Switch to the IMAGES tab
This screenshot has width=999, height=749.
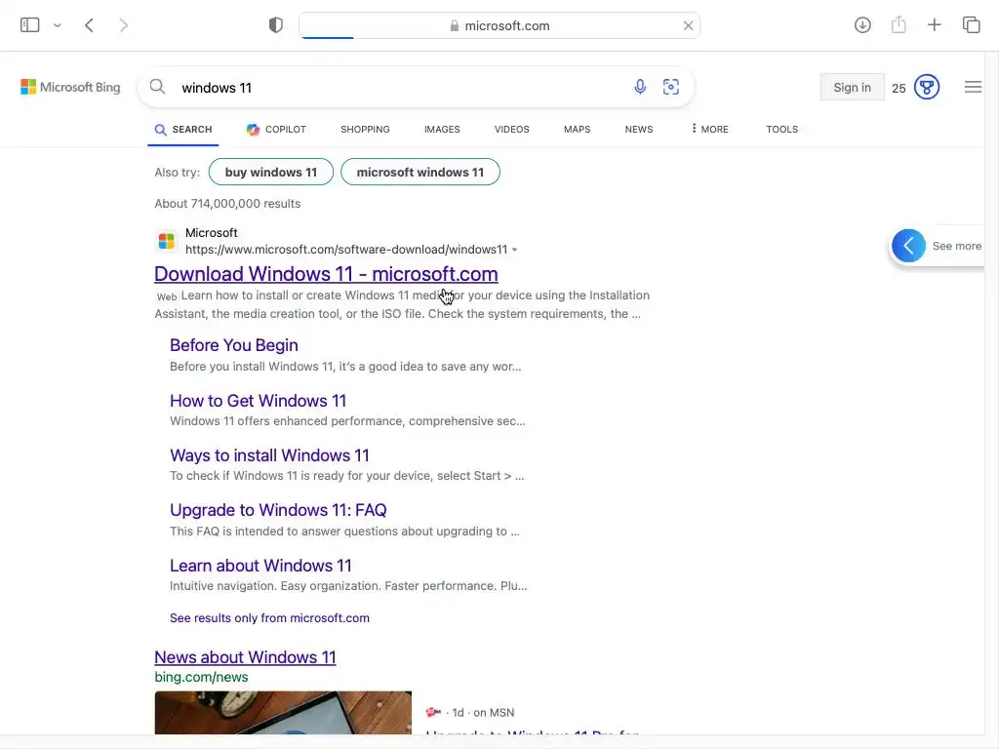[x=442, y=130]
